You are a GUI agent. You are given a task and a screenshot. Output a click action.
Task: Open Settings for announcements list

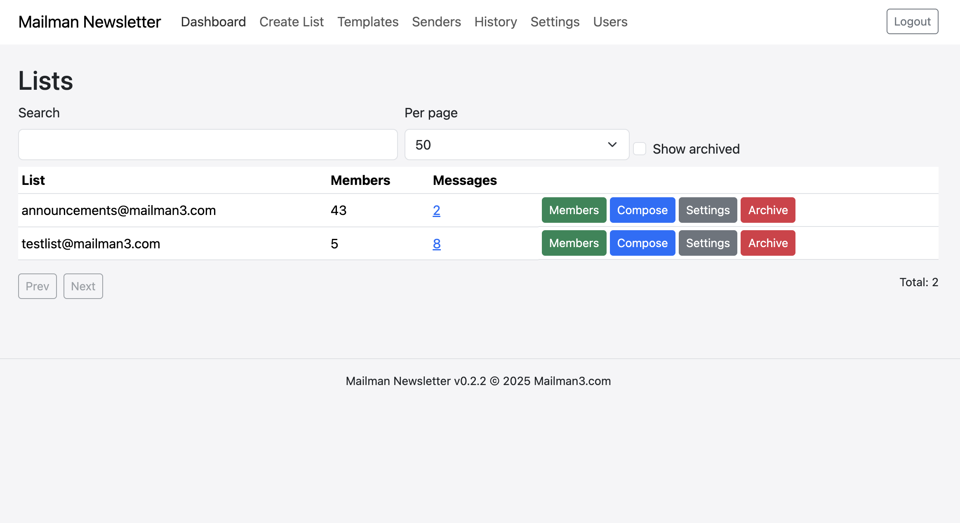(708, 210)
